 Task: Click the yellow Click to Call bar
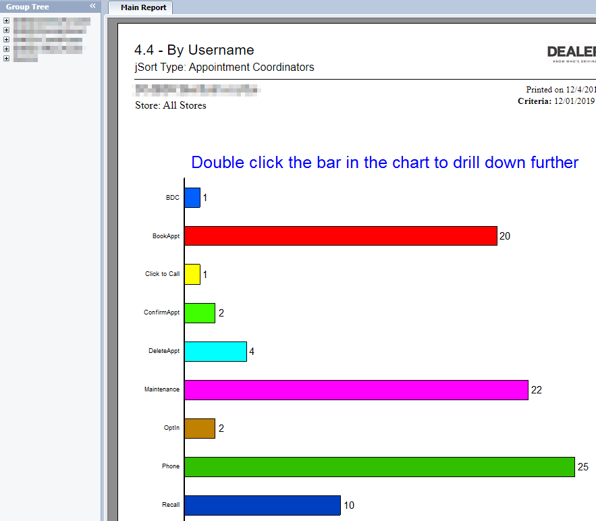point(192,274)
